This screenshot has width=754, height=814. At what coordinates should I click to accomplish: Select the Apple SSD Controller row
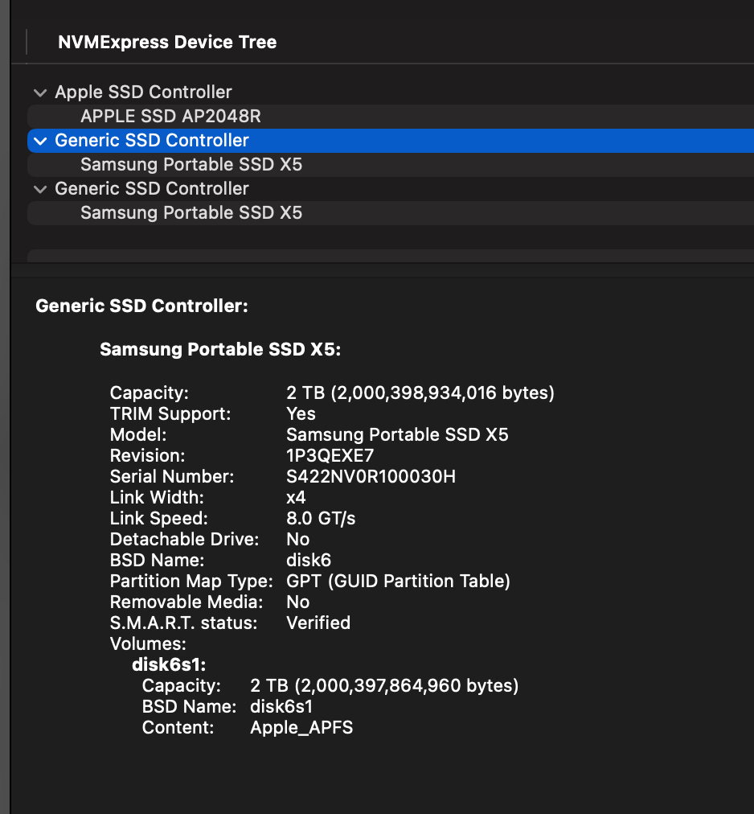point(390,92)
